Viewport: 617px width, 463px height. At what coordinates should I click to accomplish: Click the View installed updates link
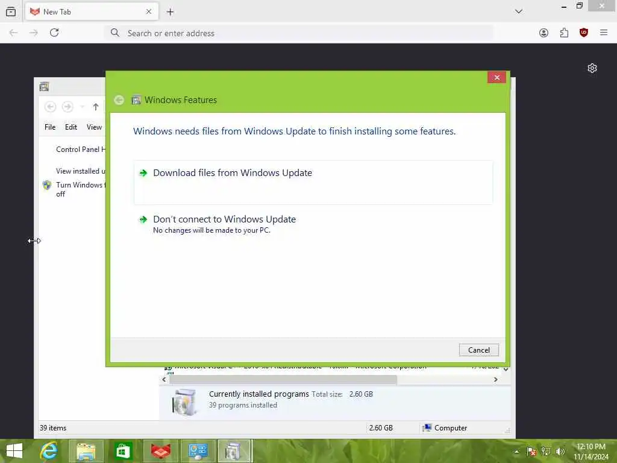coord(81,171)
